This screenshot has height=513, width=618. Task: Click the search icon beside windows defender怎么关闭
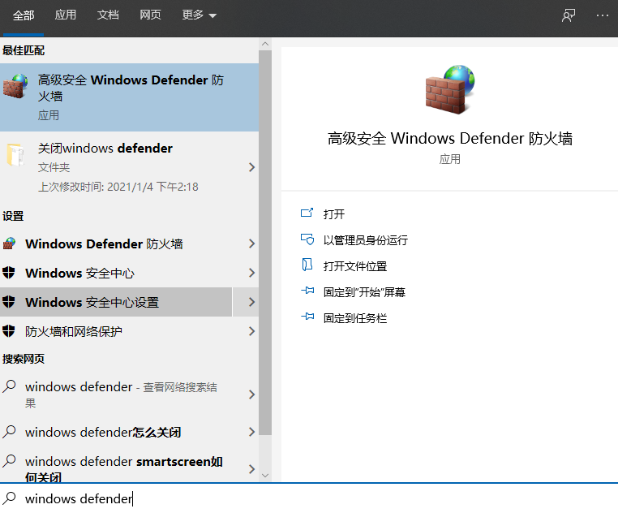click(10, 432)
